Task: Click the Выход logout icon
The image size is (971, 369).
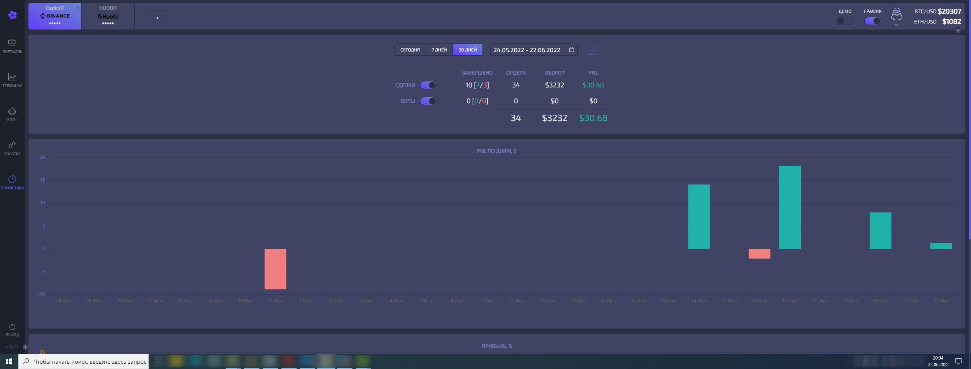Action: point(12,327)
